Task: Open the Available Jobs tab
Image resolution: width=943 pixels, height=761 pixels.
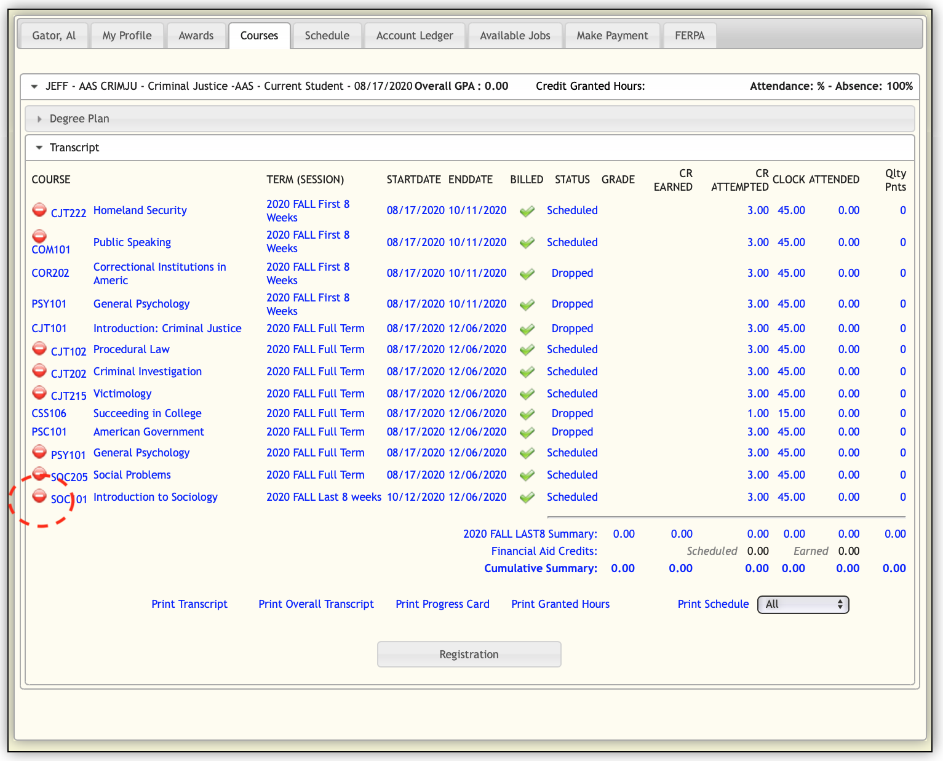Action: tap(515, 36)
